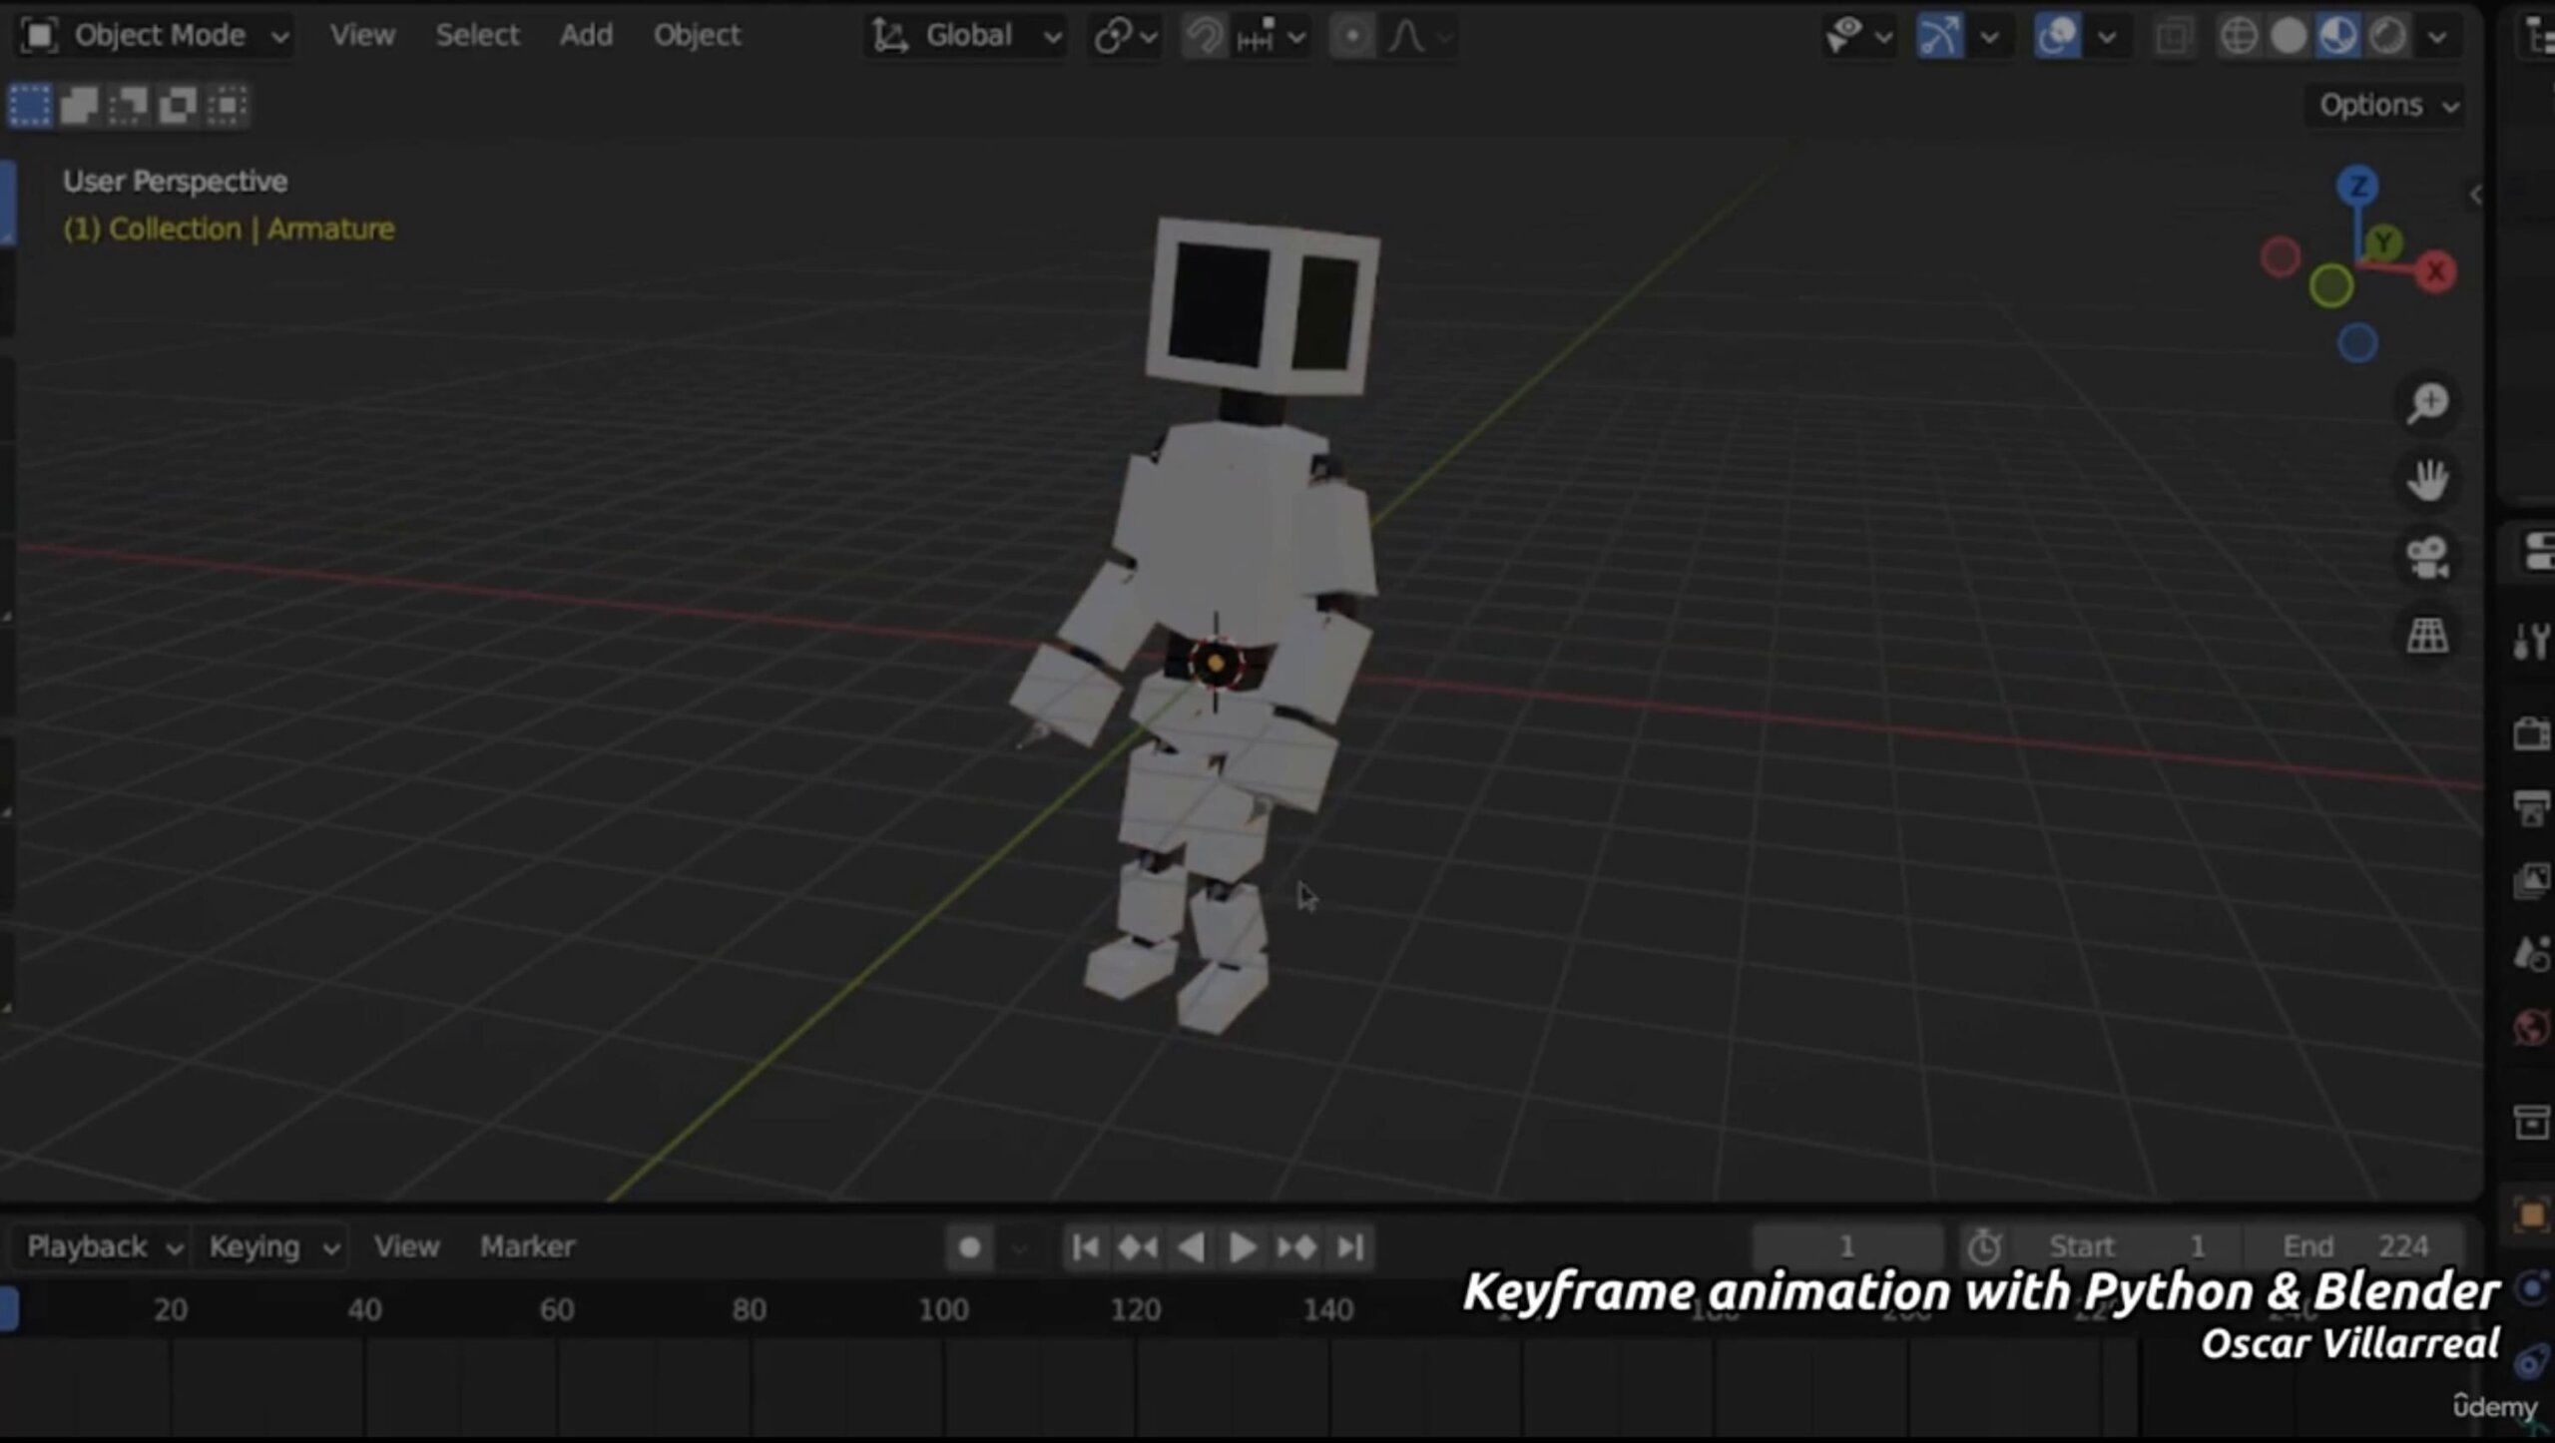Click the Marker menu in timeline
The image size is (2555, 1443).
tap(526, 1246)
